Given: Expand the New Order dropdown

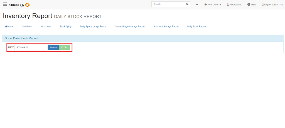Looking at the screenshot, I should click(213, 5).
